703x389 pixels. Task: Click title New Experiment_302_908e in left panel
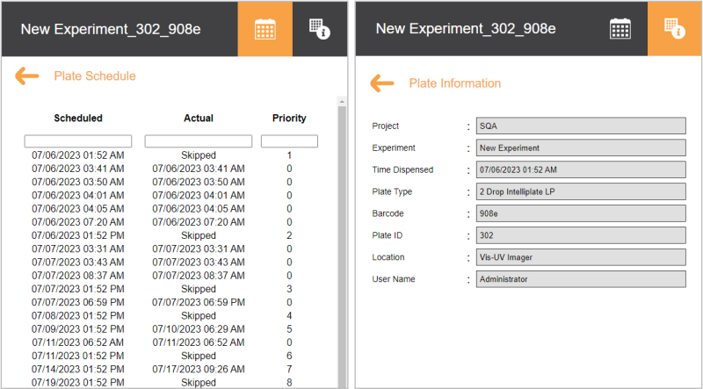pos(111,29)
